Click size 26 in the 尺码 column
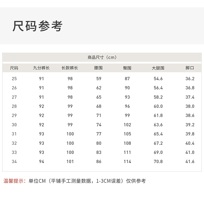Image resolution: width=204 pixels, height=198 pixels. tap(14, 88)
